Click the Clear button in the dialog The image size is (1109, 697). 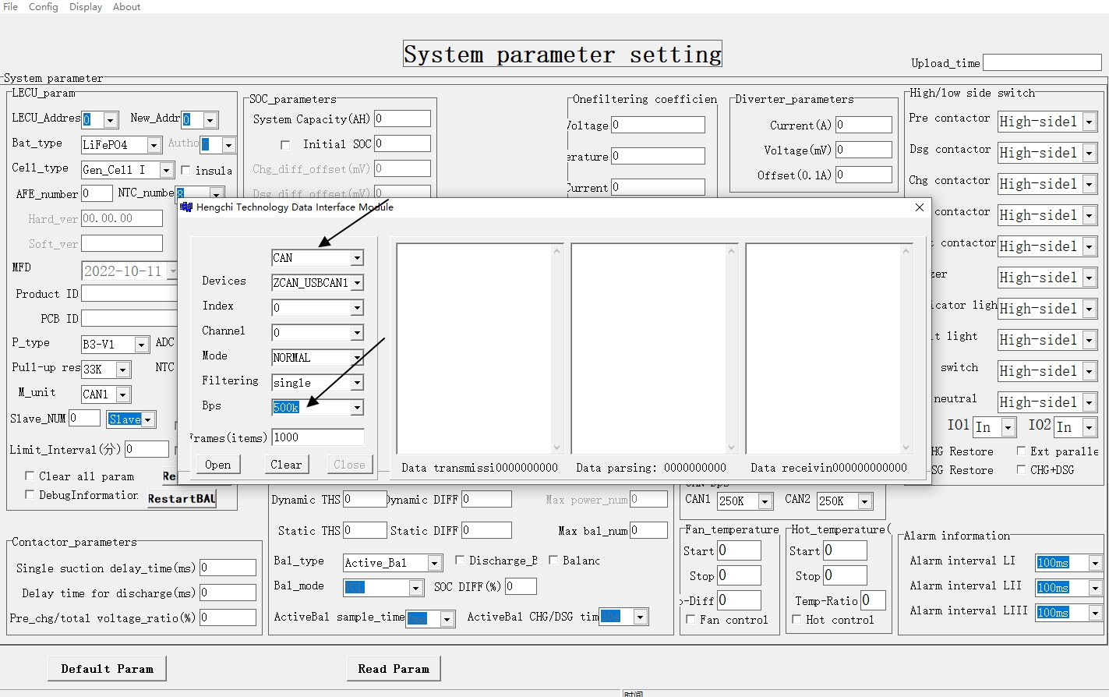coord(286,465)
